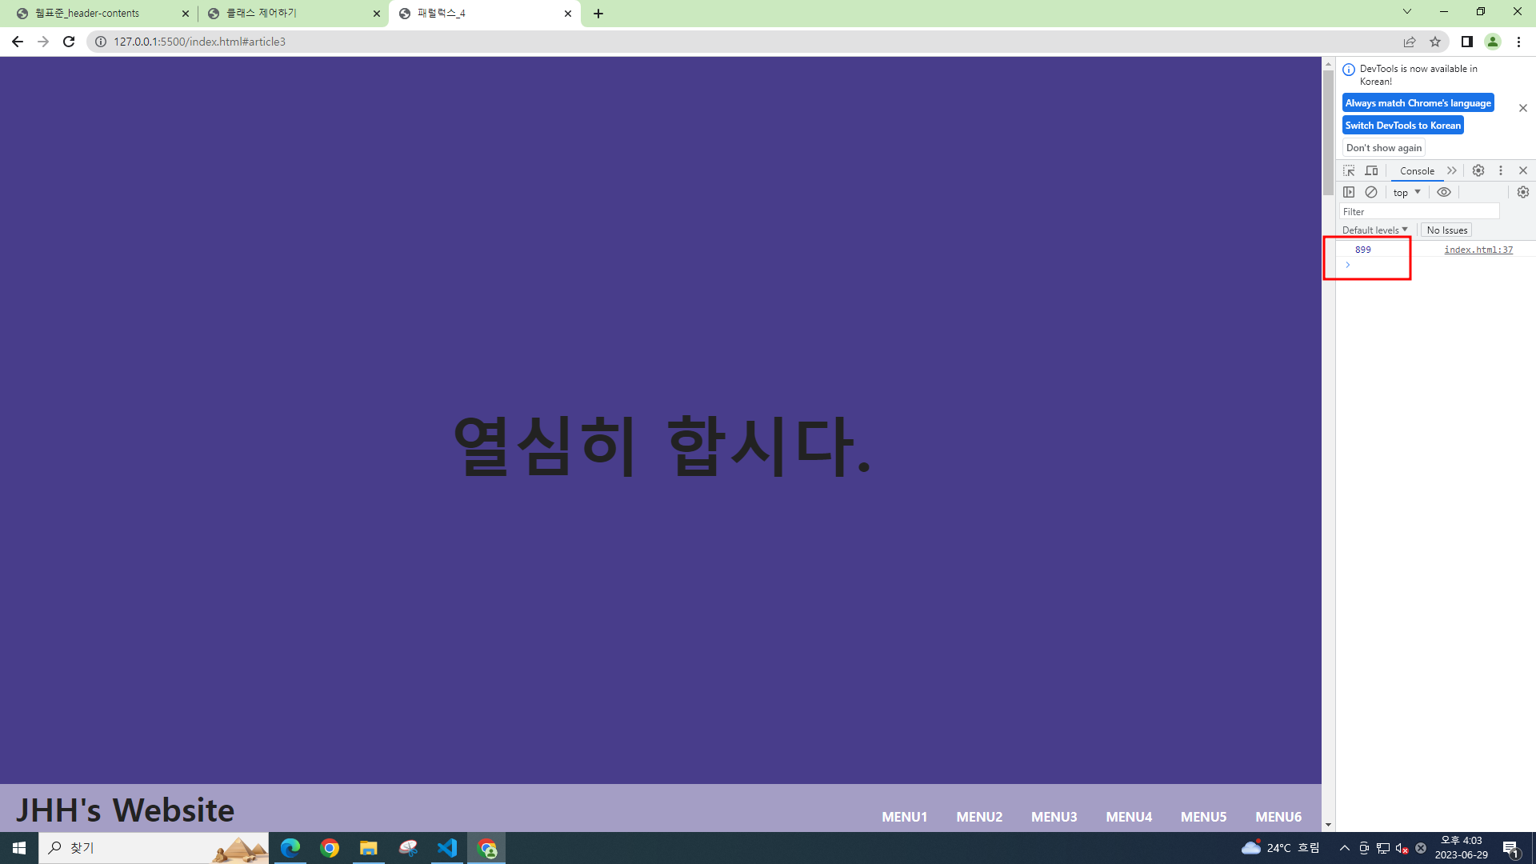Screen dimensions: 1536x864
Task: Create a live expression via eye icon
Action: [1444, 192]
